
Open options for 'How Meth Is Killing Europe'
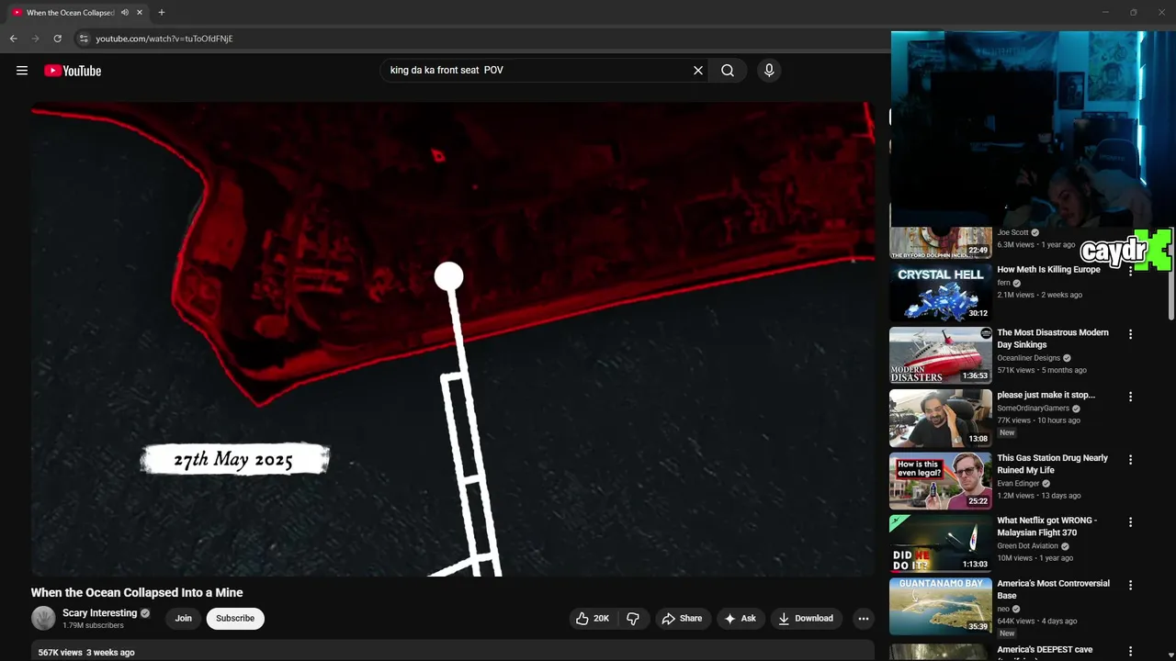pyautogui.click(x=1130, y=272)
